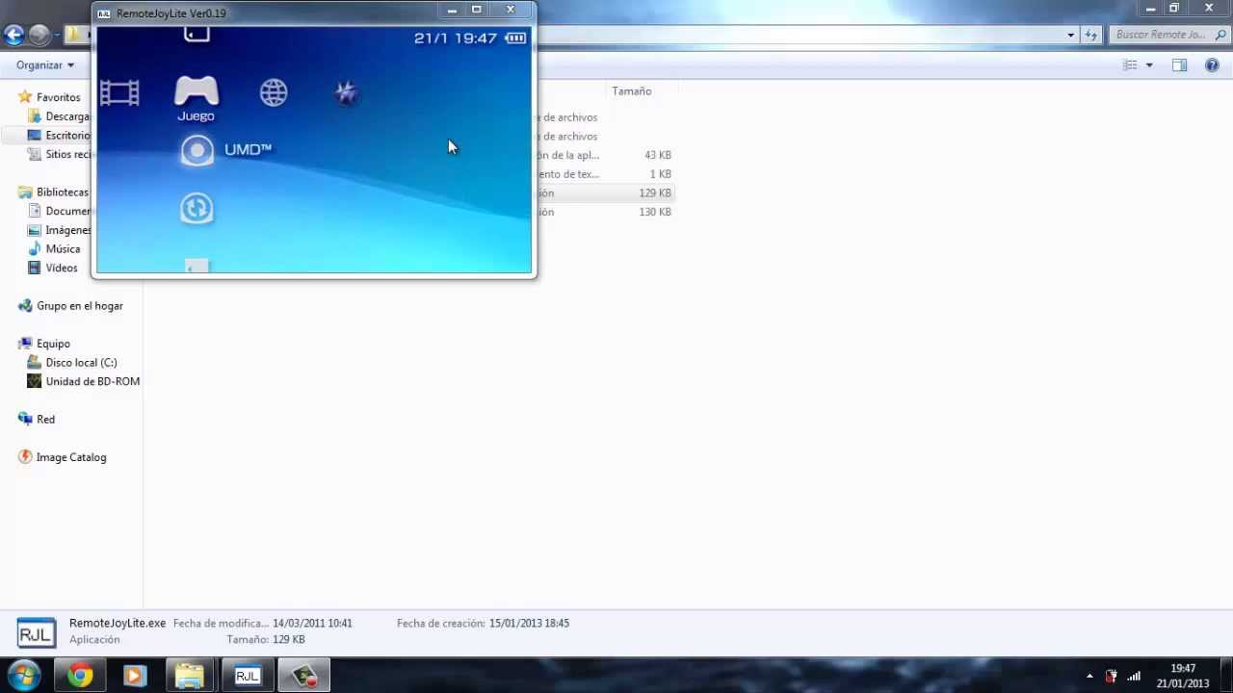Open Escritorio in navigation pane
This screenshot has width=1233, height=693.
click(67, 136)
